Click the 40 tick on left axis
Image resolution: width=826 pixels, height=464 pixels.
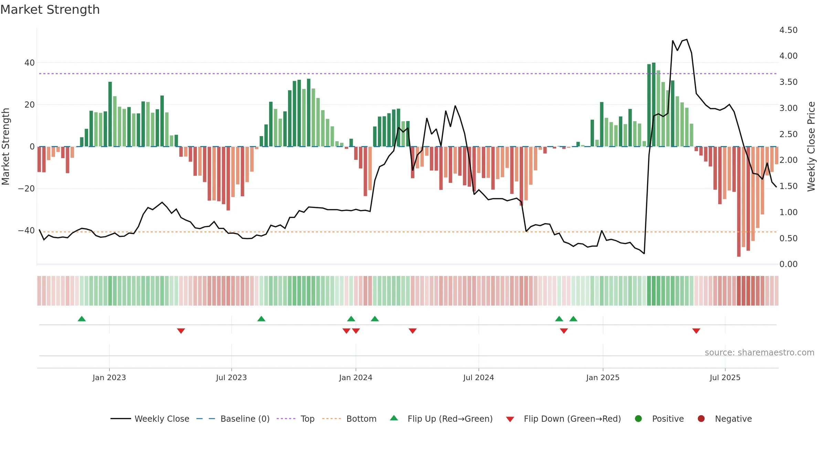[30, 63]
